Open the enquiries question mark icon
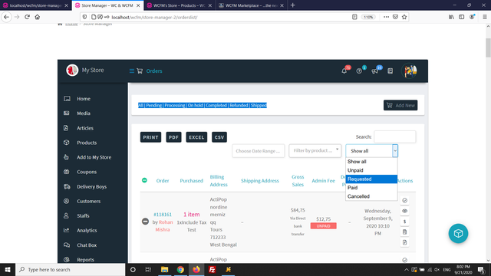The height and width of the screenshot is (276, 491). (359, 71)
